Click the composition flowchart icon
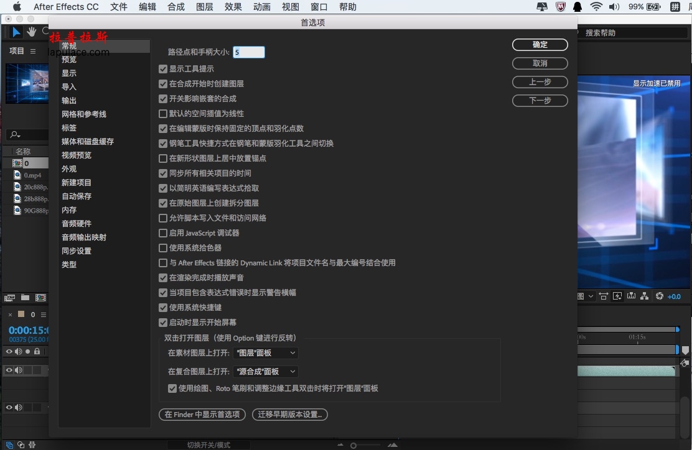This screenshot has width=692, height=450. pos(644,296)
